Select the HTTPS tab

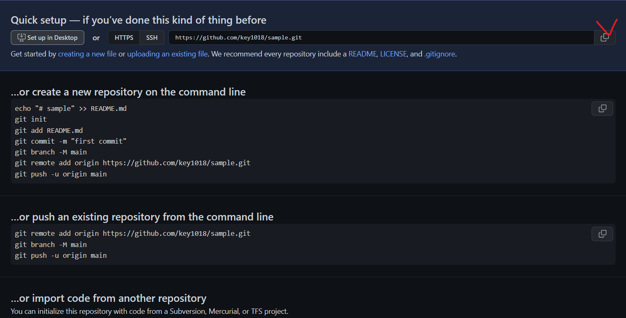tap(124, 37)
